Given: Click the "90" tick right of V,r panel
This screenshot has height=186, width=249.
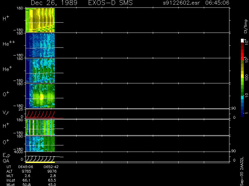Looking at the screenshot, I should pyautogui.click(x=233, y=108).
